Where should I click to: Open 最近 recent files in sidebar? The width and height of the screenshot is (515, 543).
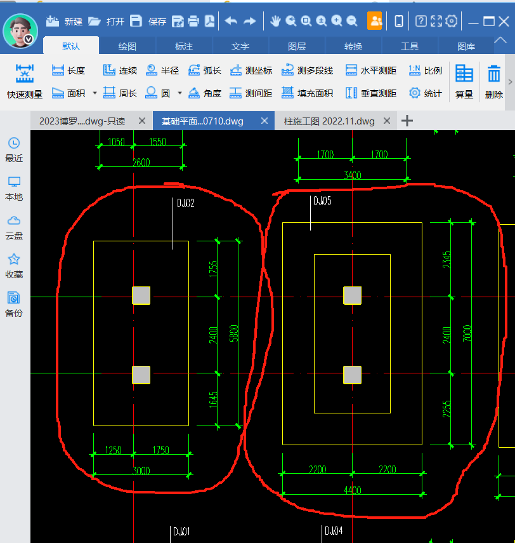tap(14, 150)
